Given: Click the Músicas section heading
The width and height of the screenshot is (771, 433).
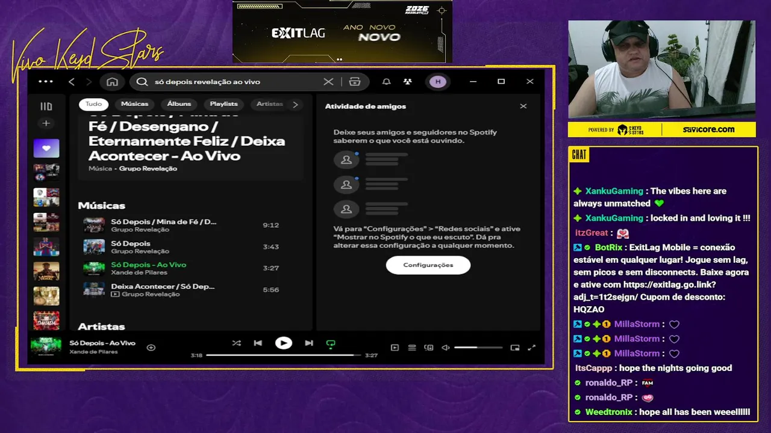Looking at the screenshot, I should tap(101, 206).
